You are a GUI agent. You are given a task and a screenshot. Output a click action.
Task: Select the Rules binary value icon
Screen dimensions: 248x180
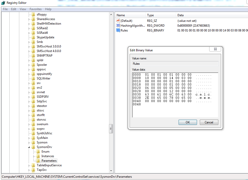pos(118,30)
